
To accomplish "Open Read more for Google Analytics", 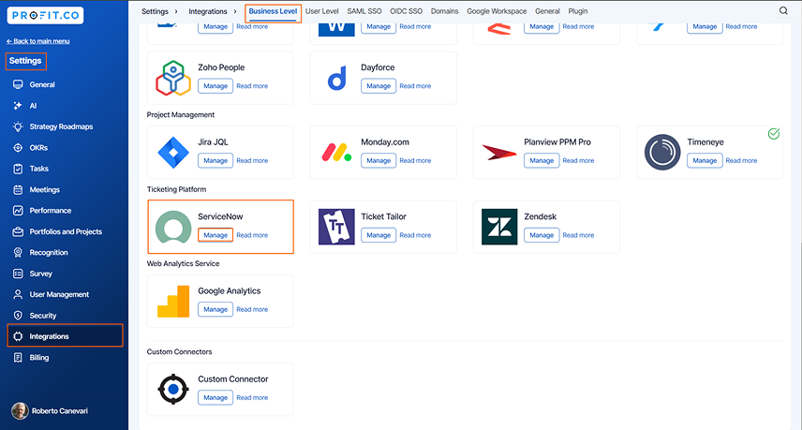I will click(252, 309).
